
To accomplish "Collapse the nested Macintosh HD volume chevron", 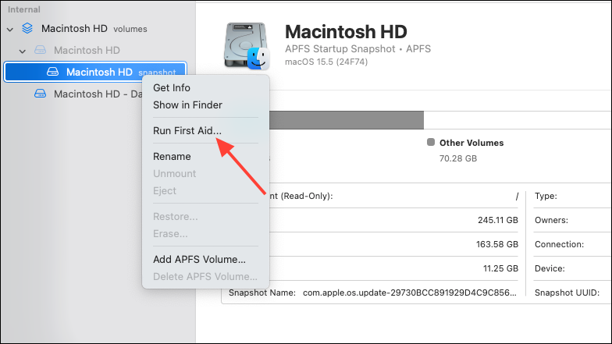I will coord(23,51).
